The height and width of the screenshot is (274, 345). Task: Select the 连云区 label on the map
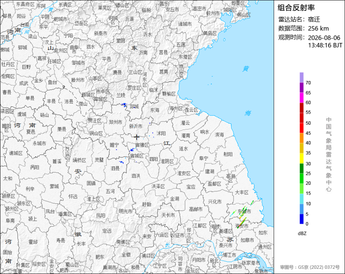point(191,110)
